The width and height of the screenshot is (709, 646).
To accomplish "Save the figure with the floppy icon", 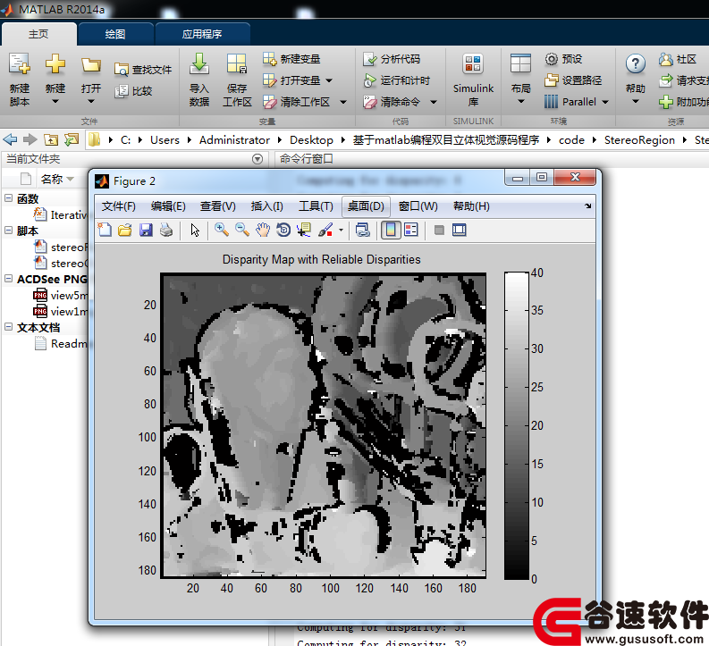I will tap(146, 230).
